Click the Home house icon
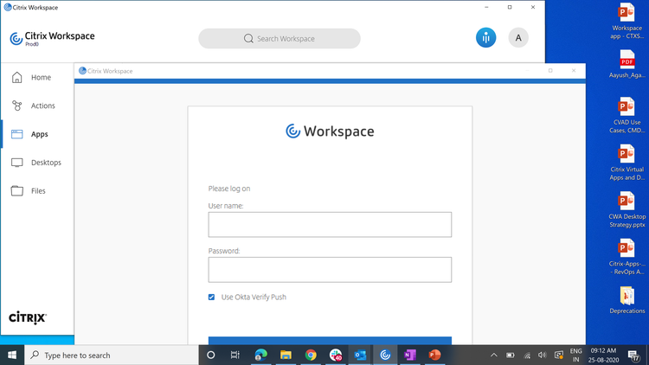Viewport: 649px width, 365px height. coord(17,77)
